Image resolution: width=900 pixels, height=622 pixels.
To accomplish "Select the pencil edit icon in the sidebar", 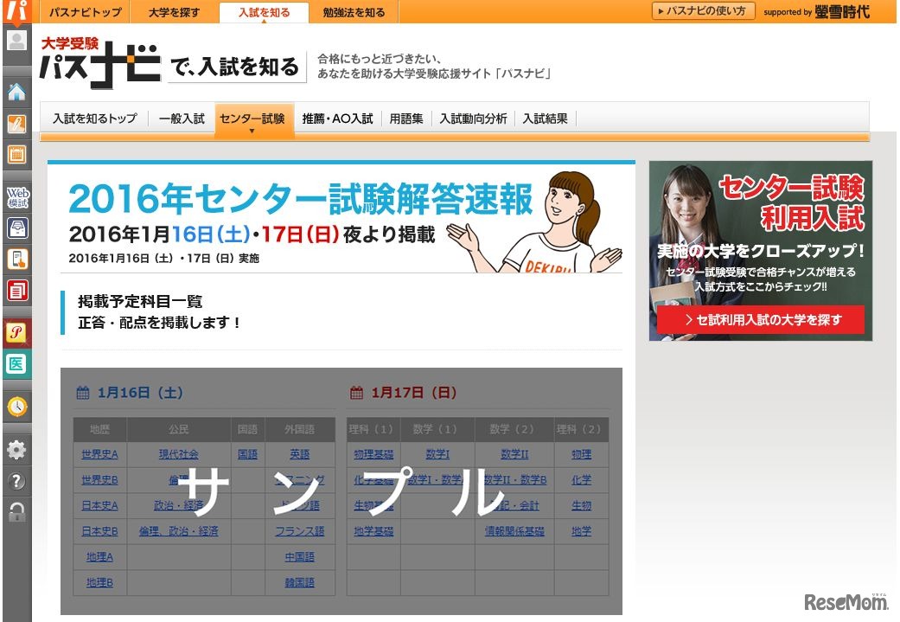I will (x=16, y=124).
